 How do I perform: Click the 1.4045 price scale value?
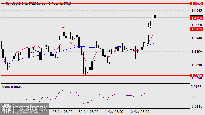196,11
